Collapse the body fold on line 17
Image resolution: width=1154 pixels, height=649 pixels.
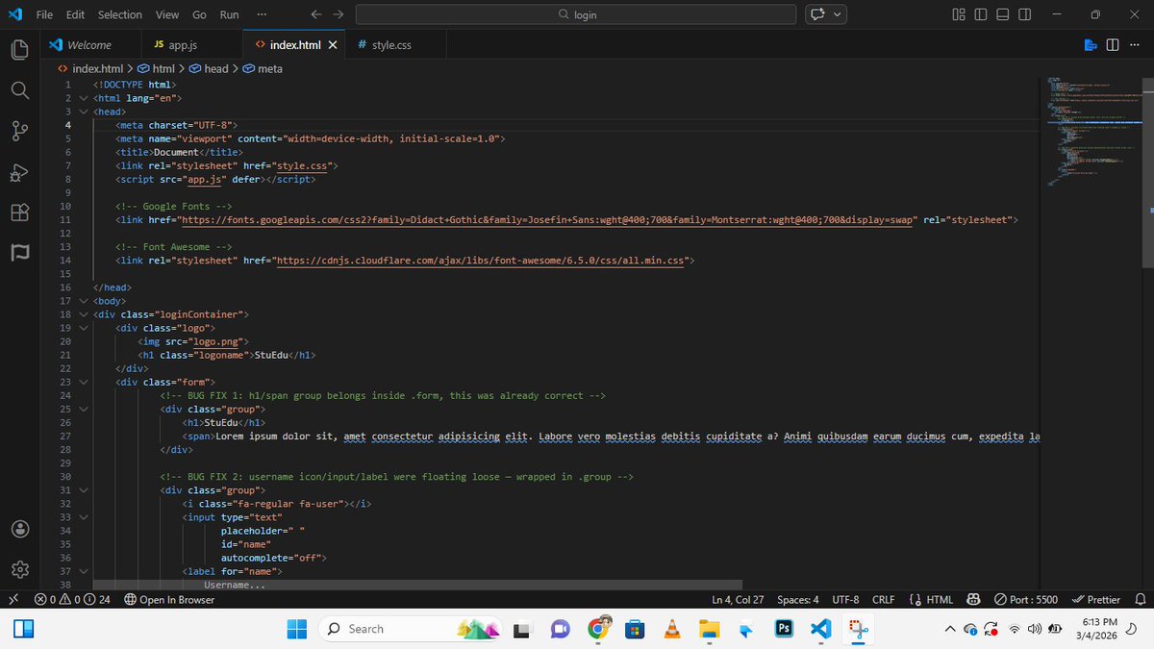[x=84, y=301]
